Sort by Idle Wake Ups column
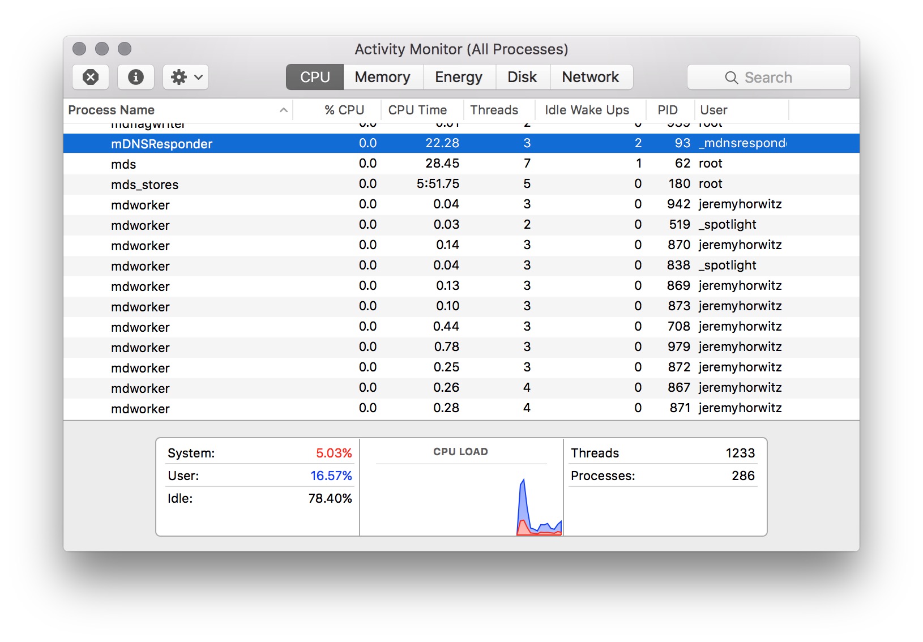The image size is (923, 642). coord(587,110)
